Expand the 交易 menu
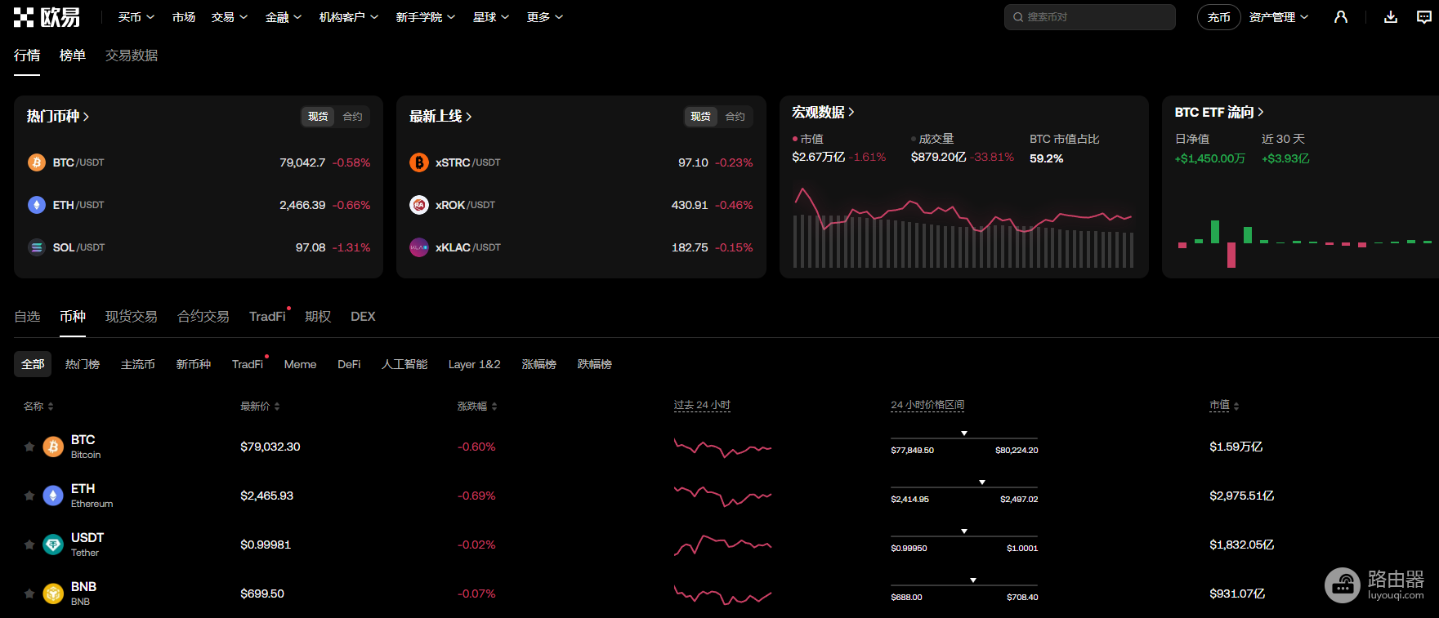The height and width of the screenshot is (618, 1439). (229, 17)
